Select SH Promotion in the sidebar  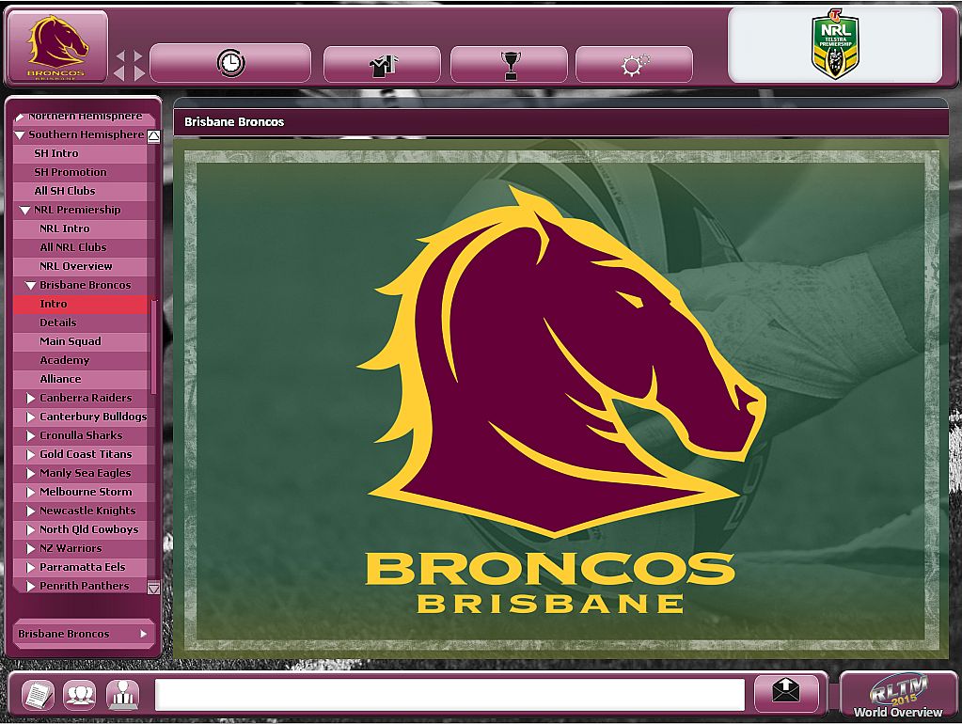(80, 172)
